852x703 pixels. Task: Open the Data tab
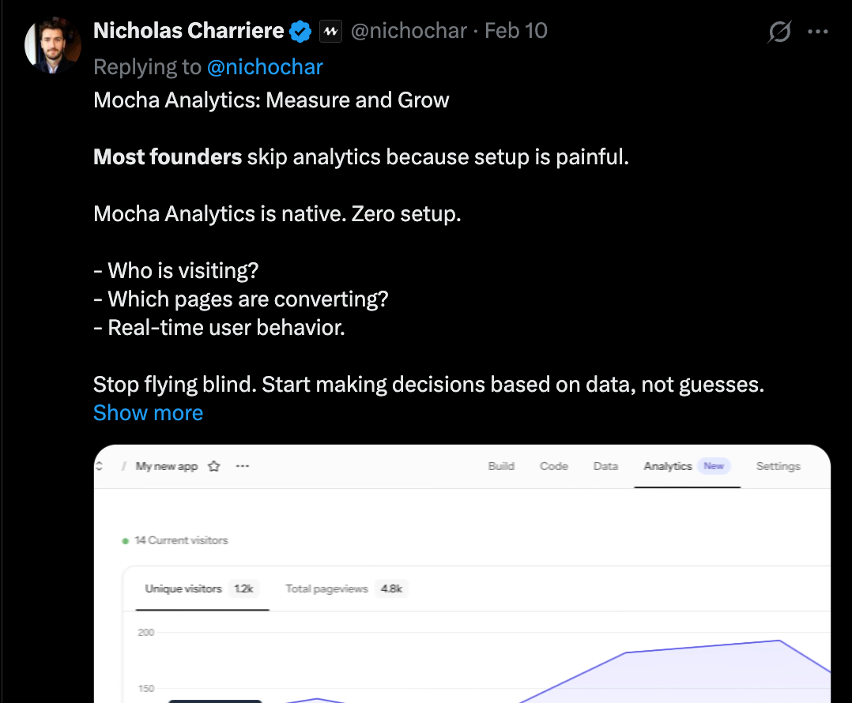[x=605, y=466]
